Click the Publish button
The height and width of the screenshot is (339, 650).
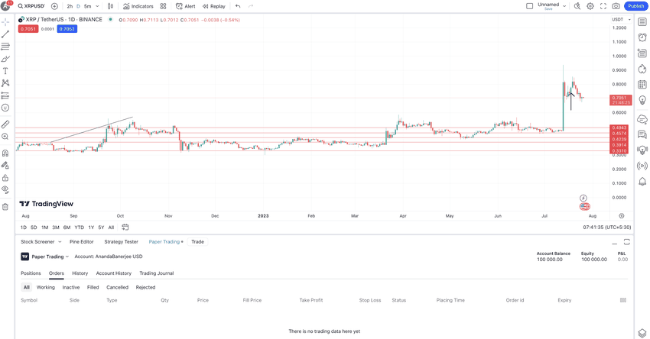pyautogui.click(x=636, y=6)
